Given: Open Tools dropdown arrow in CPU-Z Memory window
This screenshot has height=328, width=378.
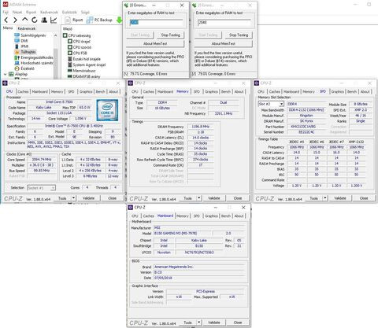Looking at the screenshot, I should click(x=199, y=198).
